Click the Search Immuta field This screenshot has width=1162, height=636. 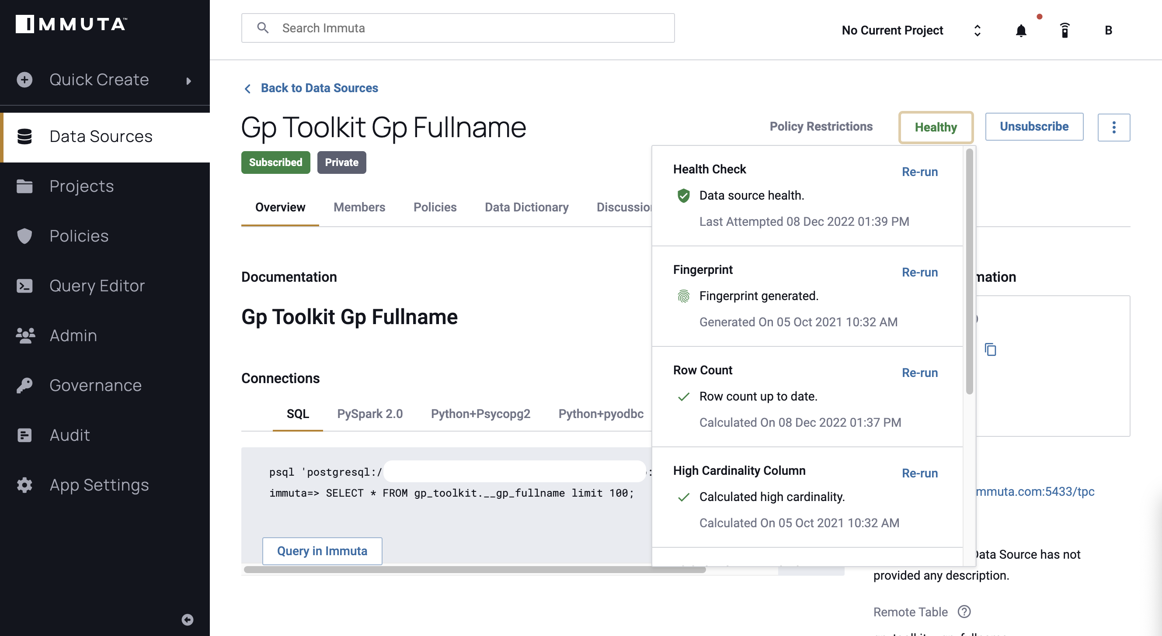click(458, 28)
